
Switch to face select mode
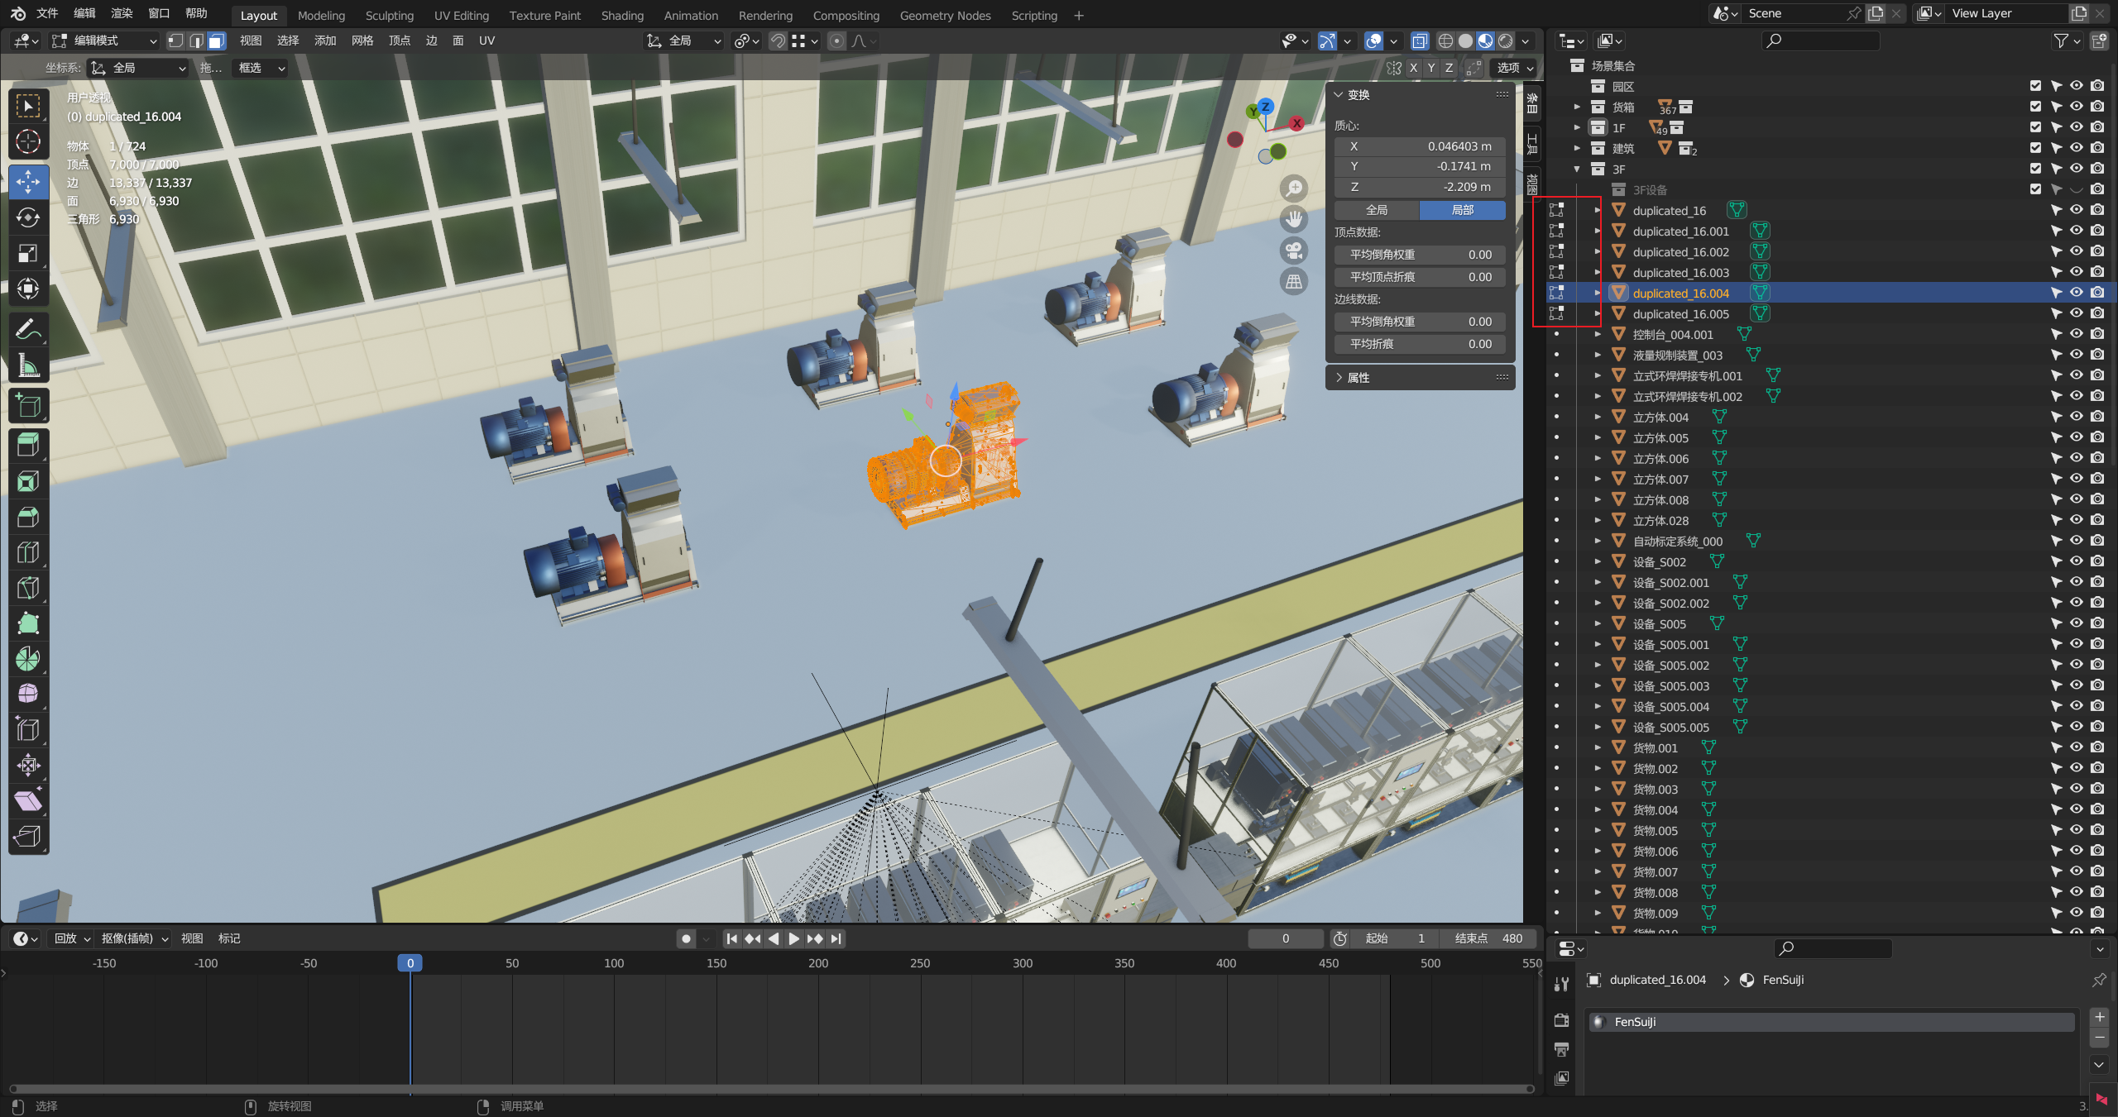[x=217, y=41]
